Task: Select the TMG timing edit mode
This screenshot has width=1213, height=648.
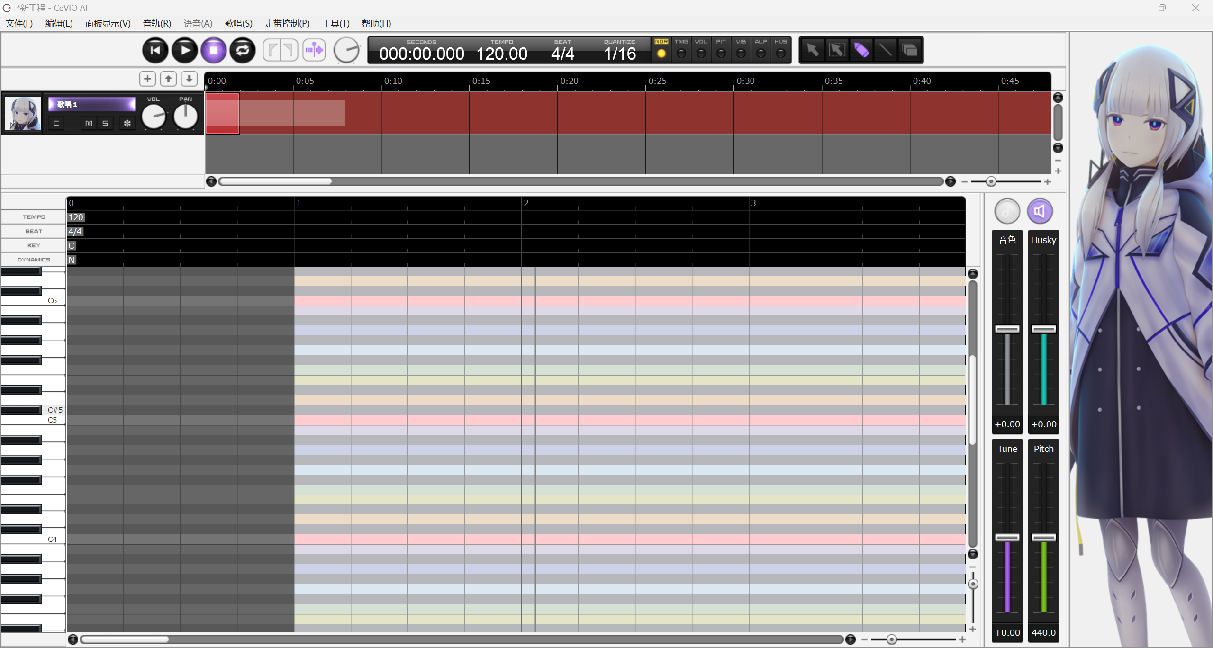Action: pos(681,49)
